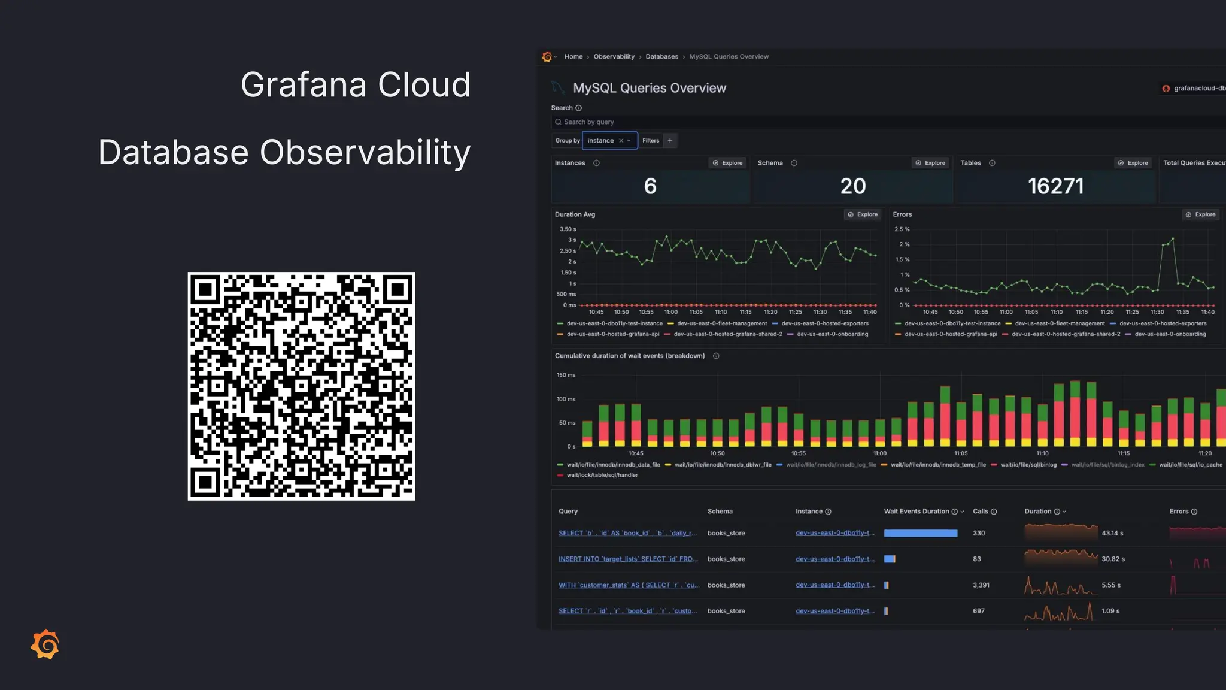Show info for the Instance column

click(x=828, y=512)
